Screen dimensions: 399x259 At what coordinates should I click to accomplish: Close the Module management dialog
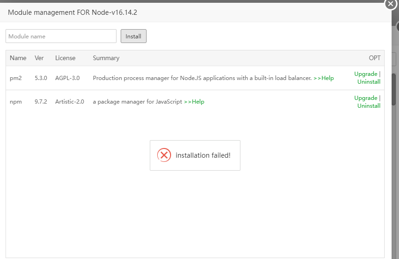[391, 4]
